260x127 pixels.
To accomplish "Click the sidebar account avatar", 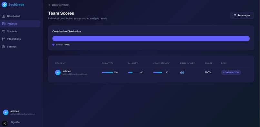I will click(x=5, y=112).
